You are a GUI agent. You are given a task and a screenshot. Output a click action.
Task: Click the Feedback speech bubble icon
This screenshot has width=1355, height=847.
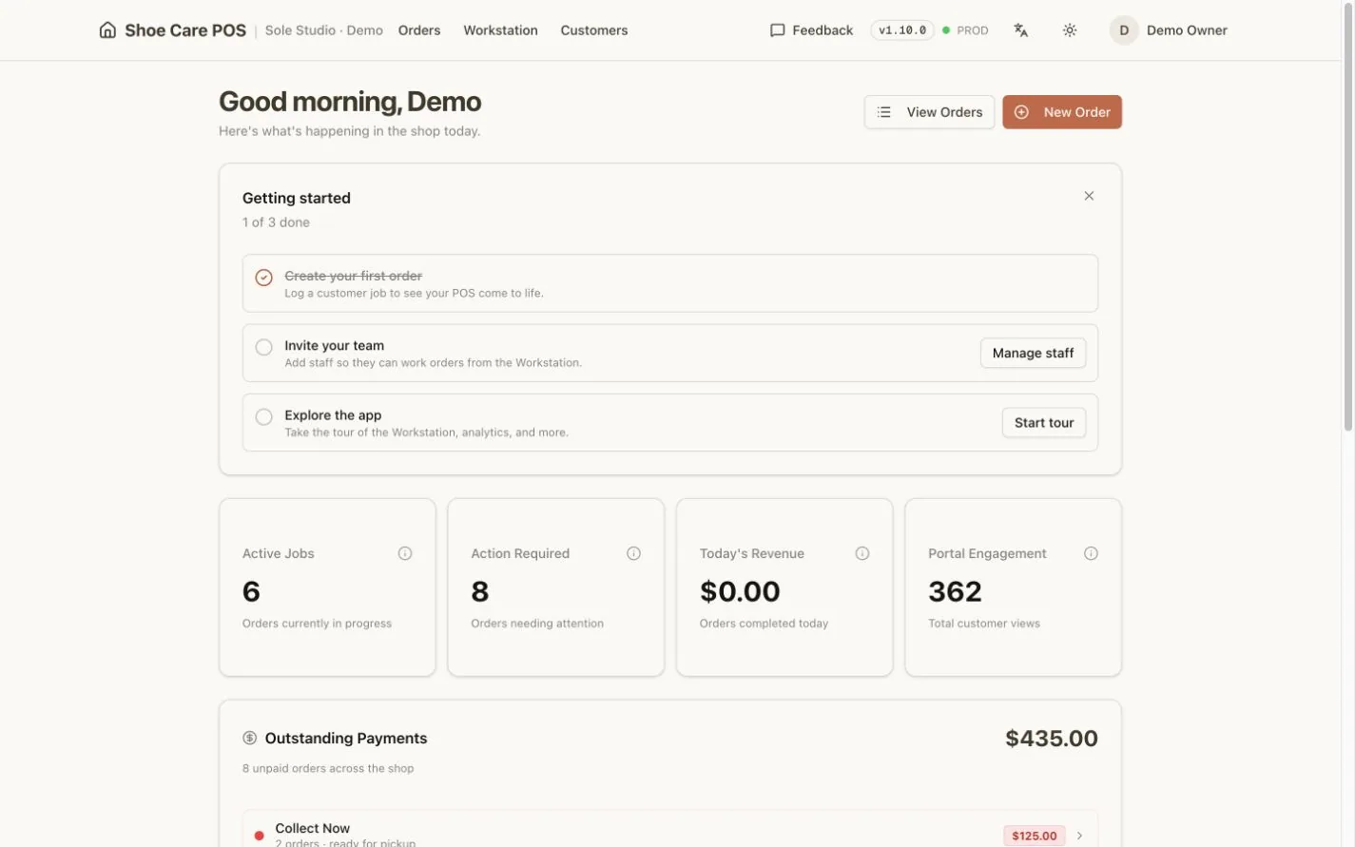tap(777, 30)
